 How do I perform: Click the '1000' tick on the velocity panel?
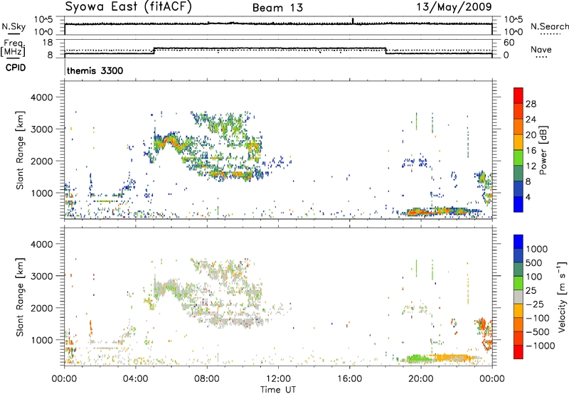coord(41,340)
